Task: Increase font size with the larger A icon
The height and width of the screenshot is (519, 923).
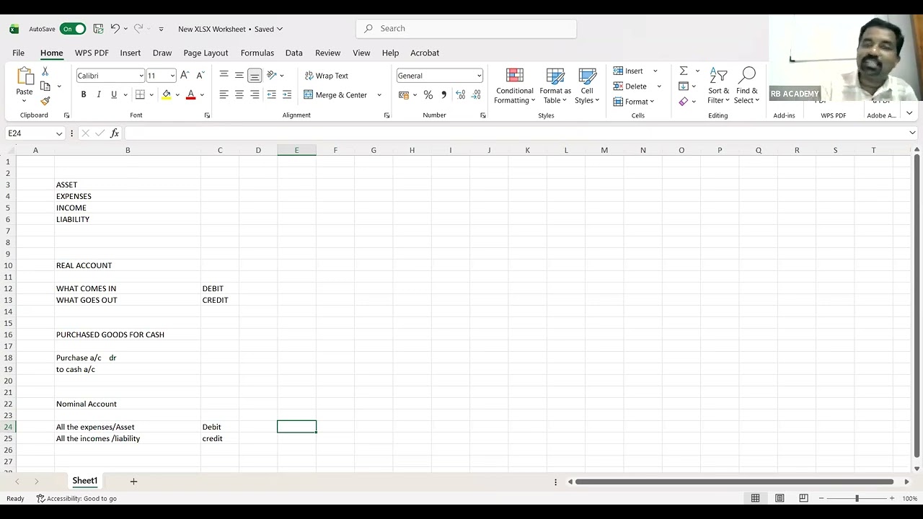Action: click(185, 75)
